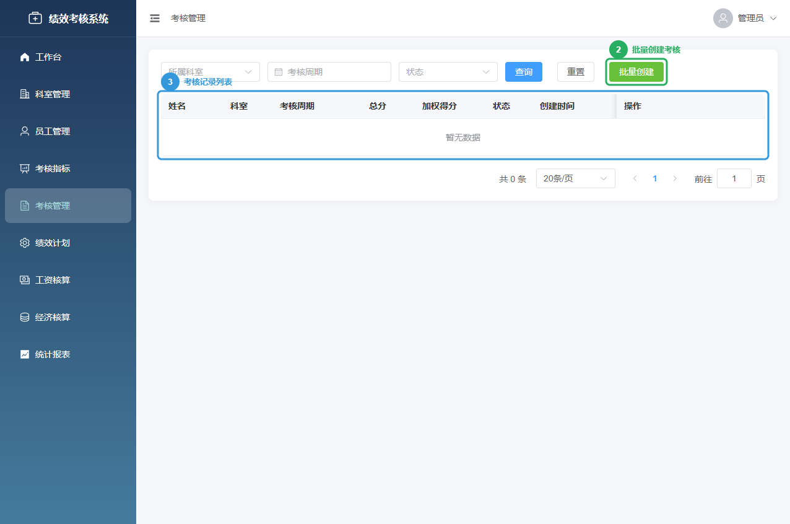Click the 员工管理 person icon
The width and height of the screenshot is (790, 524).
click(x=24, y=131)
